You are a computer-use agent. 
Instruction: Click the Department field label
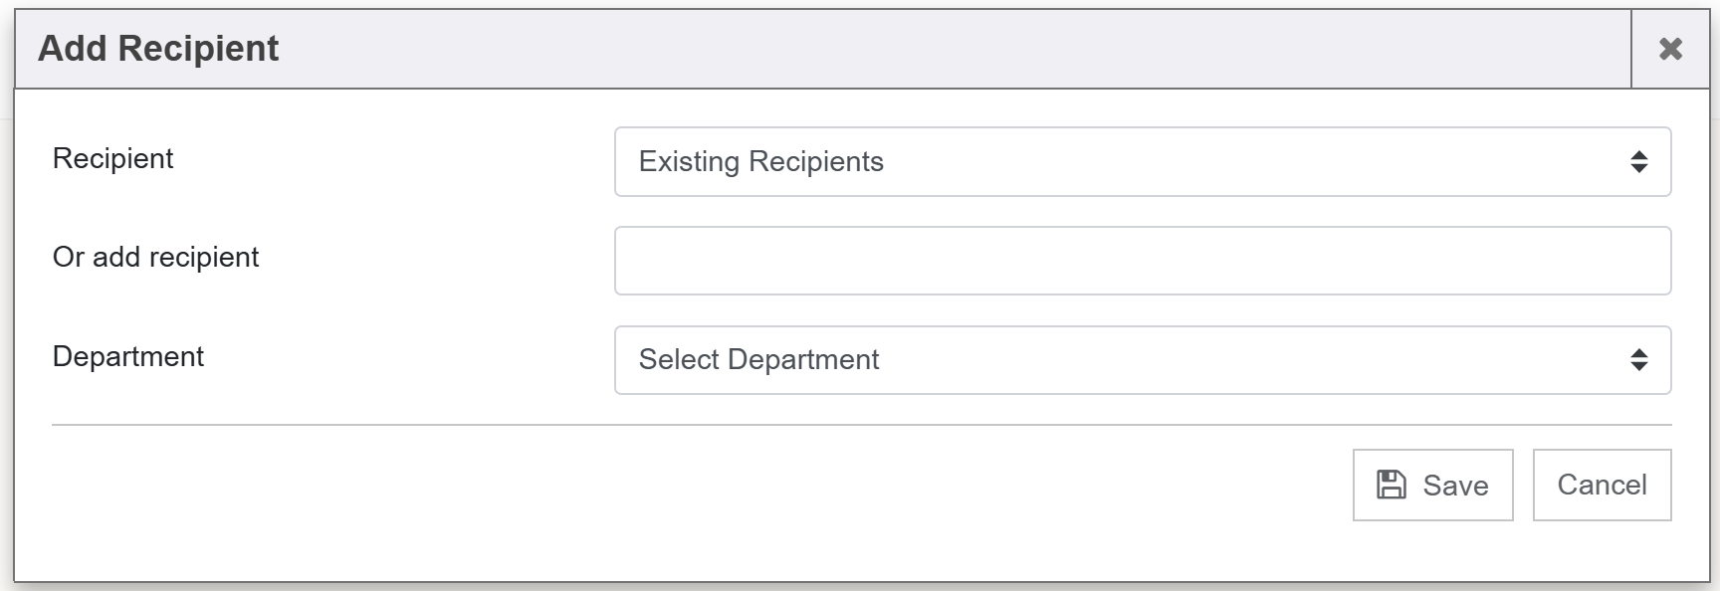(127, 357)
